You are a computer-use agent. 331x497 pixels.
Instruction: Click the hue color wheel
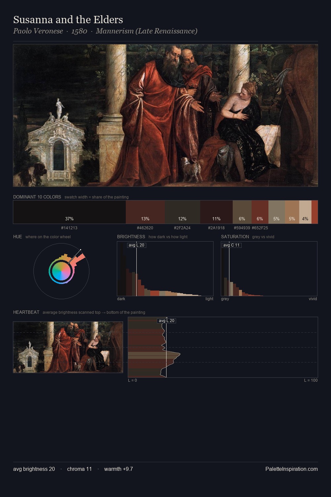61,271
